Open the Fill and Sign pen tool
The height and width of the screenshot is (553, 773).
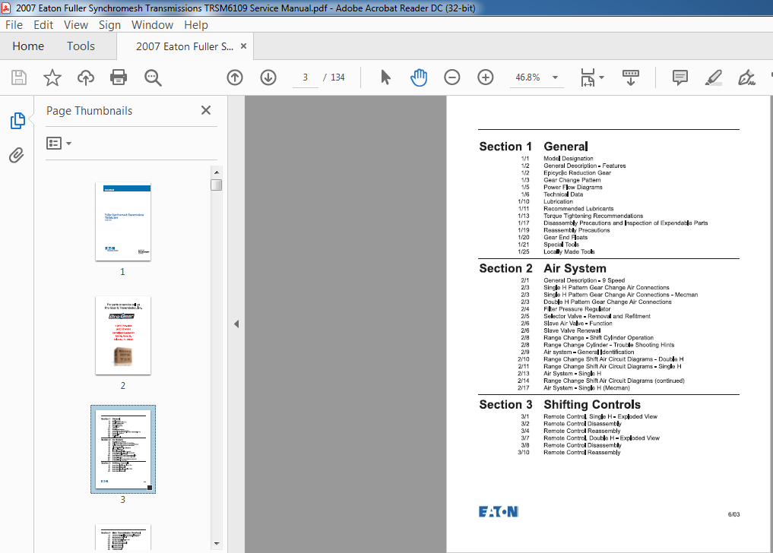click(x=746, y=77)
